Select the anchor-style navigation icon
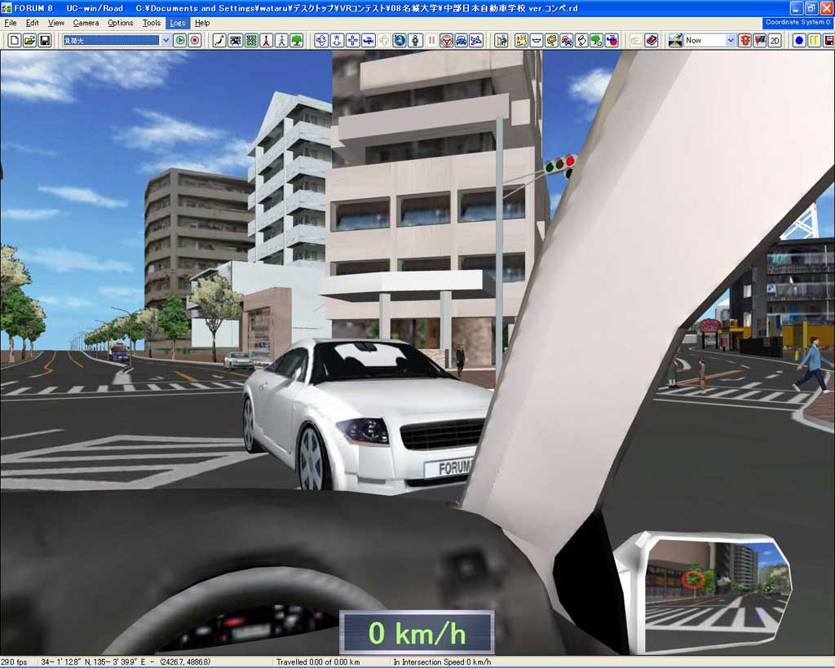Screen dimensions: 835x668 tap(337, 41)
